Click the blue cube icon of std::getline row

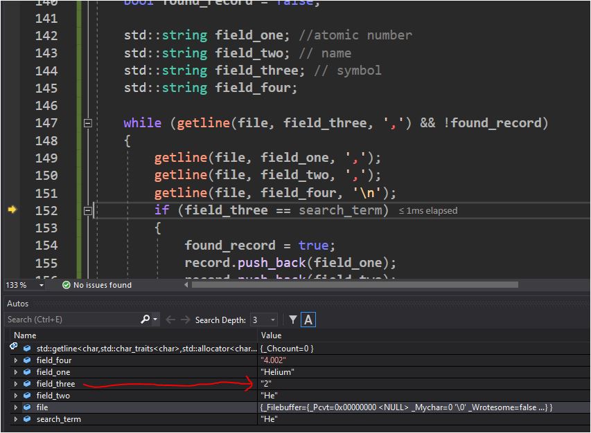pyautogui.click(x=27, y=349)
